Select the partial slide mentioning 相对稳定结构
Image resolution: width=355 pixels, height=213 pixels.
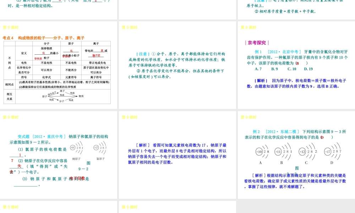click(x=59, y=10)
